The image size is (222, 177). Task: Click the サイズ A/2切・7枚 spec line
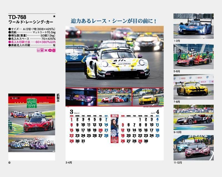(32, 29)
